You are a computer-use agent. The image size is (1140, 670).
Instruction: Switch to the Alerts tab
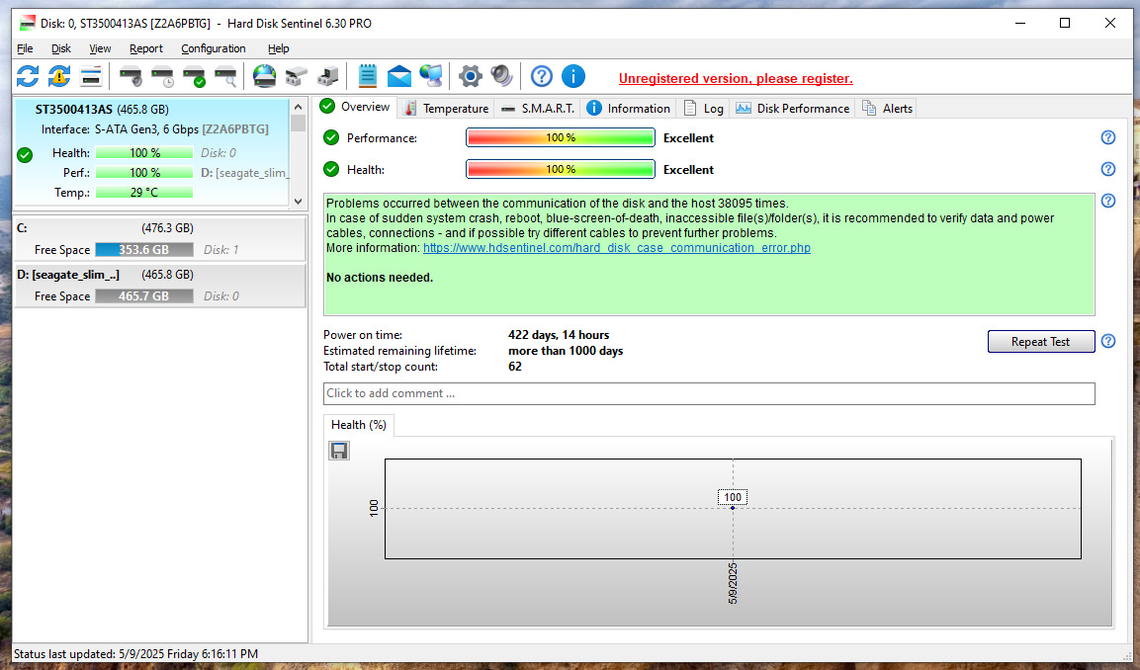pyautogui.click(x=887, y=109)
